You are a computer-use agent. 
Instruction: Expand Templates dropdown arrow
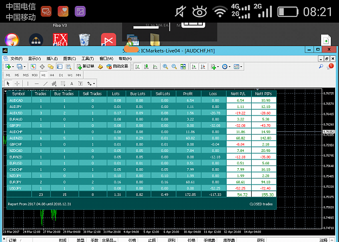pos(241,67)
